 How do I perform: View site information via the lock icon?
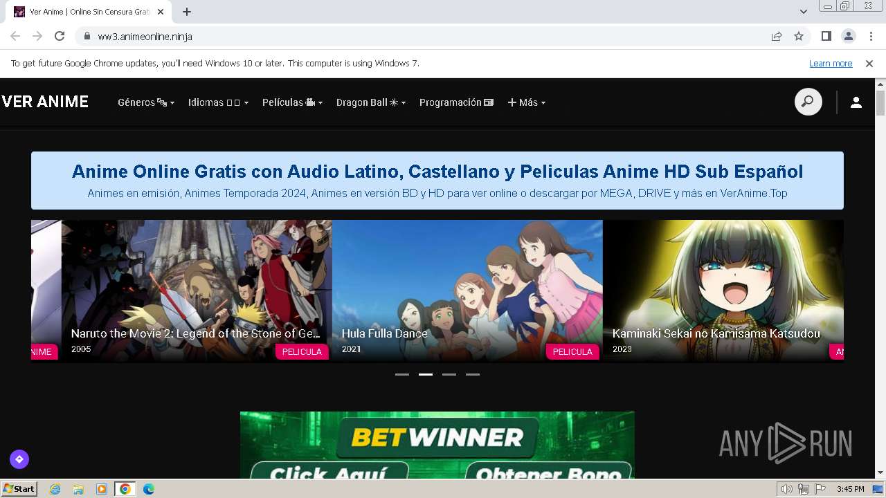pyautogui.click(x=87, y=36)
